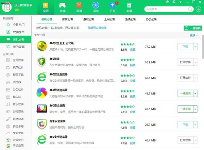Click 投票 link under 8.8分 rating

pos(133,50)
